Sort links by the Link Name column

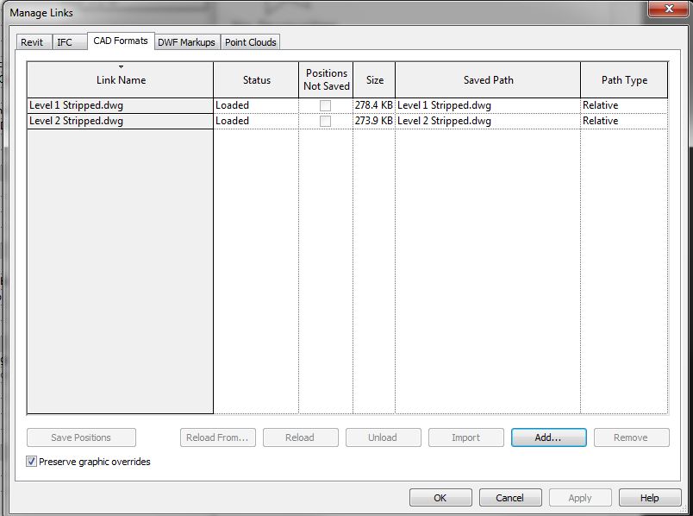tap(120, 79)
